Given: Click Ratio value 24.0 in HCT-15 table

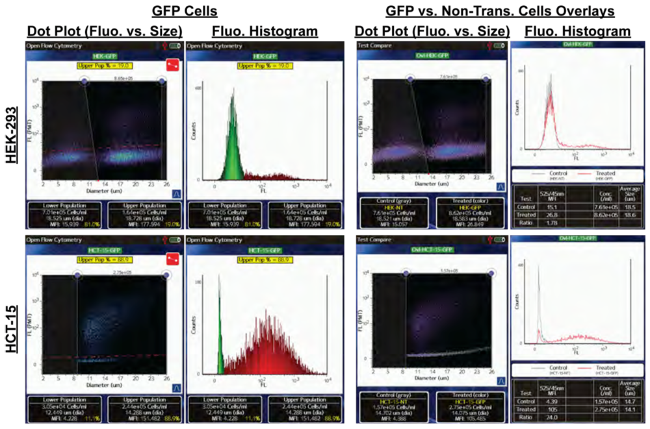Looking at the screenshot, I should (x=552, y=417).
